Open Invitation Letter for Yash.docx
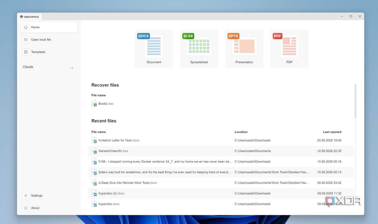The image size is (378, 224). tap(119, 140)
